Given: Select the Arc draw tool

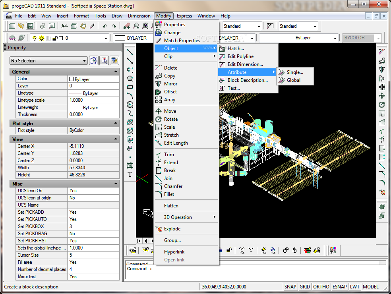Looking at the screenshot, I should click(130, 95).
